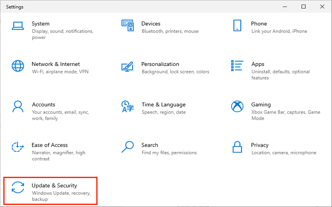Go to Devices settings heading
332x207 pixels.
(x=151, y=24)
